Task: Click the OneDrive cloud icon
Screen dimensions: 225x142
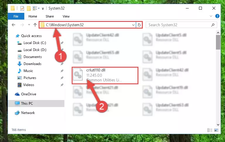Action: 17,94
